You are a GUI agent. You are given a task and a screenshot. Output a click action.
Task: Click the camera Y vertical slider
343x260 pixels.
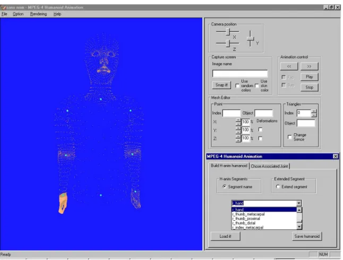[x=251, y=39]
